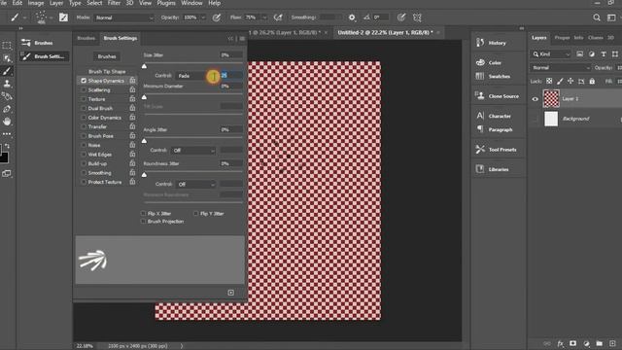Open the Flow dropdown arrow
The width and height of the screenshot is (622, 350).
[x=264, y=17]
